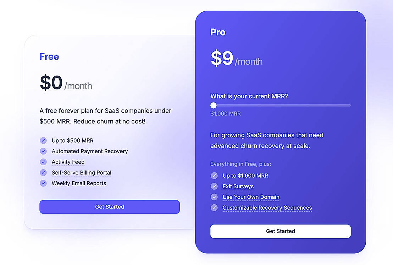Image resolution: width=393 pixels, height=265 pixels.
Task: Open the Customizable Recovery Sequences link
Action: click(267, 208)
